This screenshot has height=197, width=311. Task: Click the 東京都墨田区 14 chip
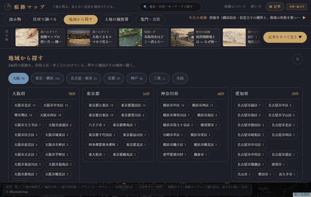133,105
